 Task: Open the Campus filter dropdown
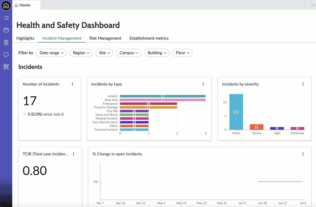[129, 53]
